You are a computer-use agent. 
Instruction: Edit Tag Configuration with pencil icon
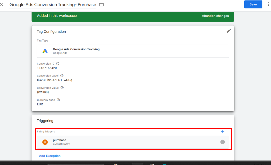point(229,31)
